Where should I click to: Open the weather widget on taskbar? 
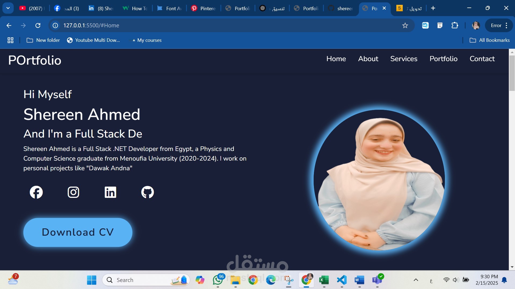(x=13, y=280)
